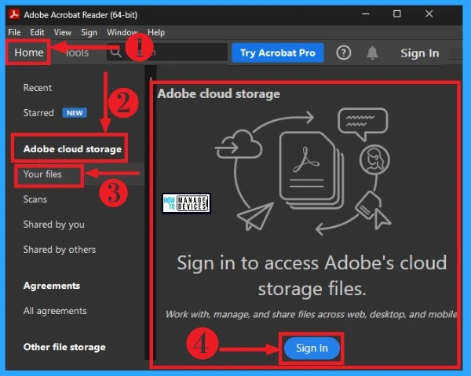Switch to the Home tab
471x376 pixels.
tap(29, 53)
